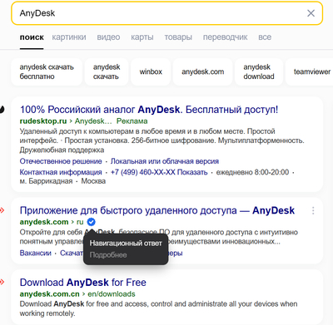Image resolution: width=333 pixels, height=325 pixels.
Task: Open the карты tab
Action: tap(142, 37)
